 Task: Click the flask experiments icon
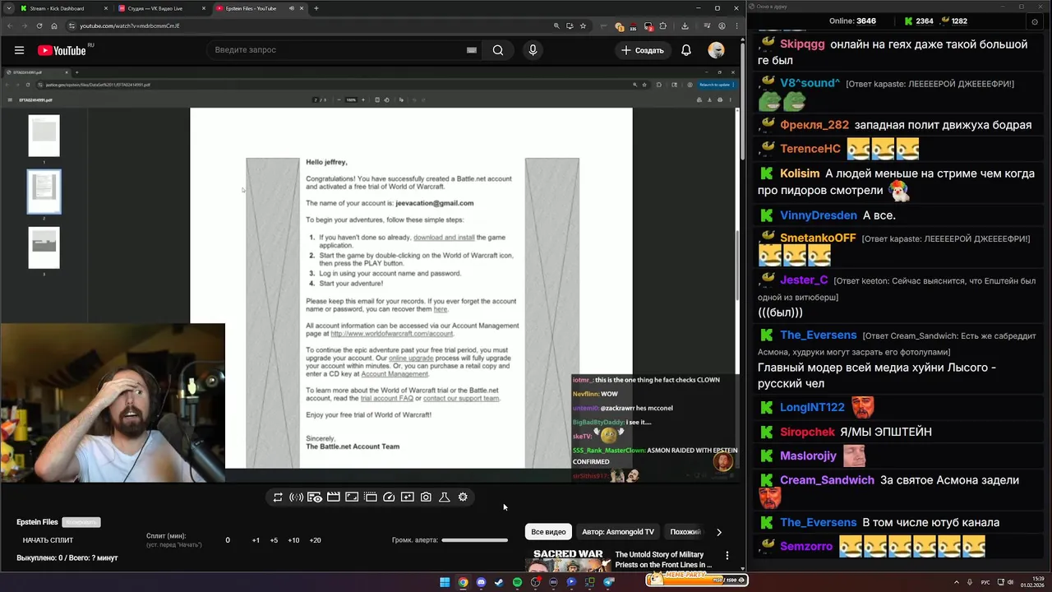444,497
